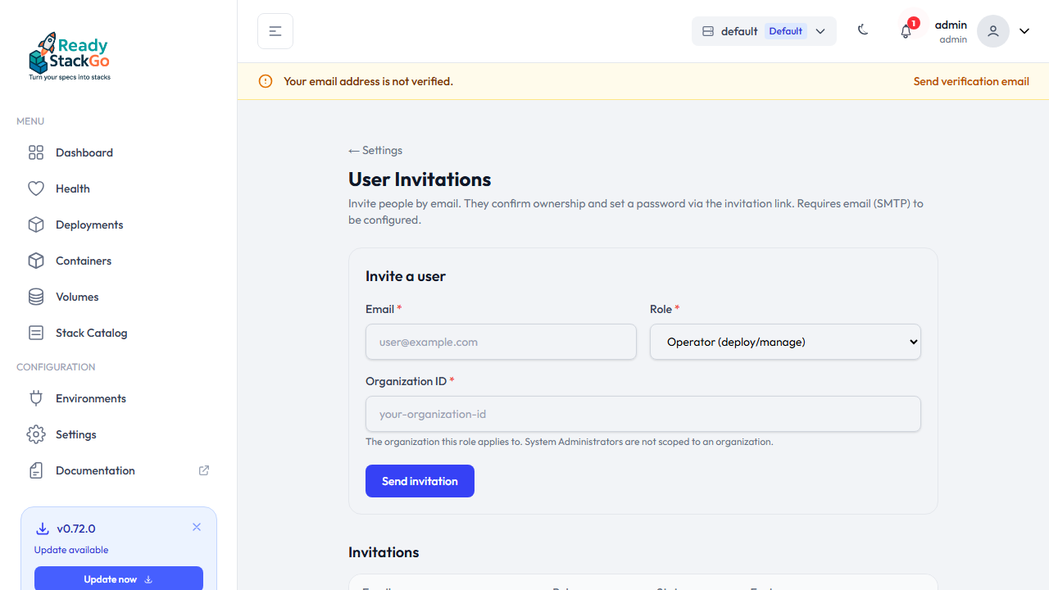Viewport: 1049px width, 590px height.
Task: Expand the admin account dropdown chevron
Action: [1024, 31]
